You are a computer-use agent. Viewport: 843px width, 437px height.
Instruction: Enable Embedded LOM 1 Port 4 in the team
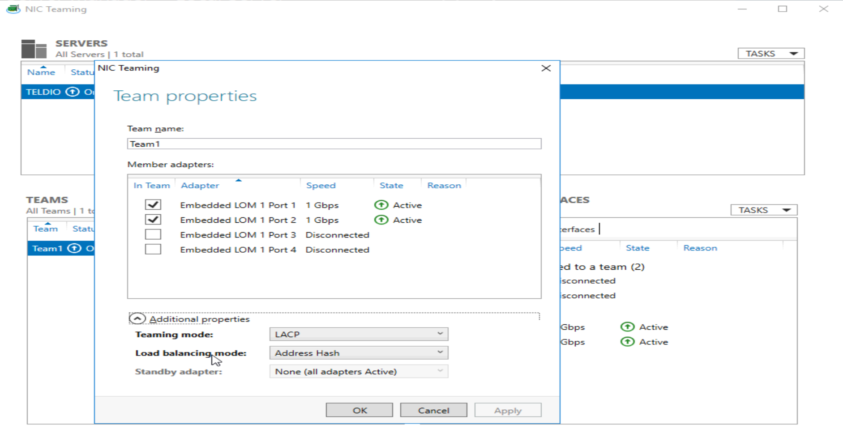click(x=153, y=249)
